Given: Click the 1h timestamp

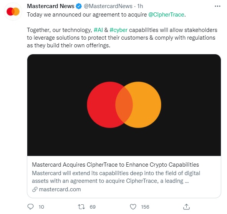Looking at the screenshot, I should tap(140, 6).
